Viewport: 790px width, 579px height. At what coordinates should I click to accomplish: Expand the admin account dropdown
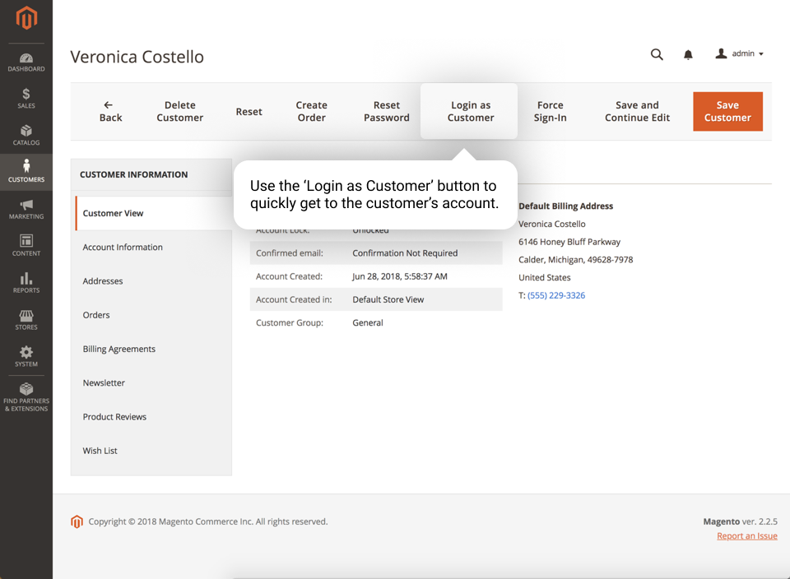[x=740, y=54]
